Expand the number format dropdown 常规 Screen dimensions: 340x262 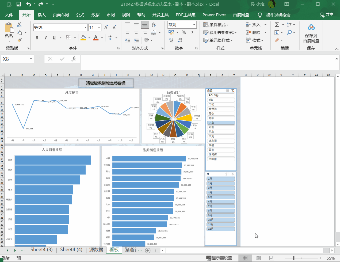pyautogui.click(x=194, y=25)
